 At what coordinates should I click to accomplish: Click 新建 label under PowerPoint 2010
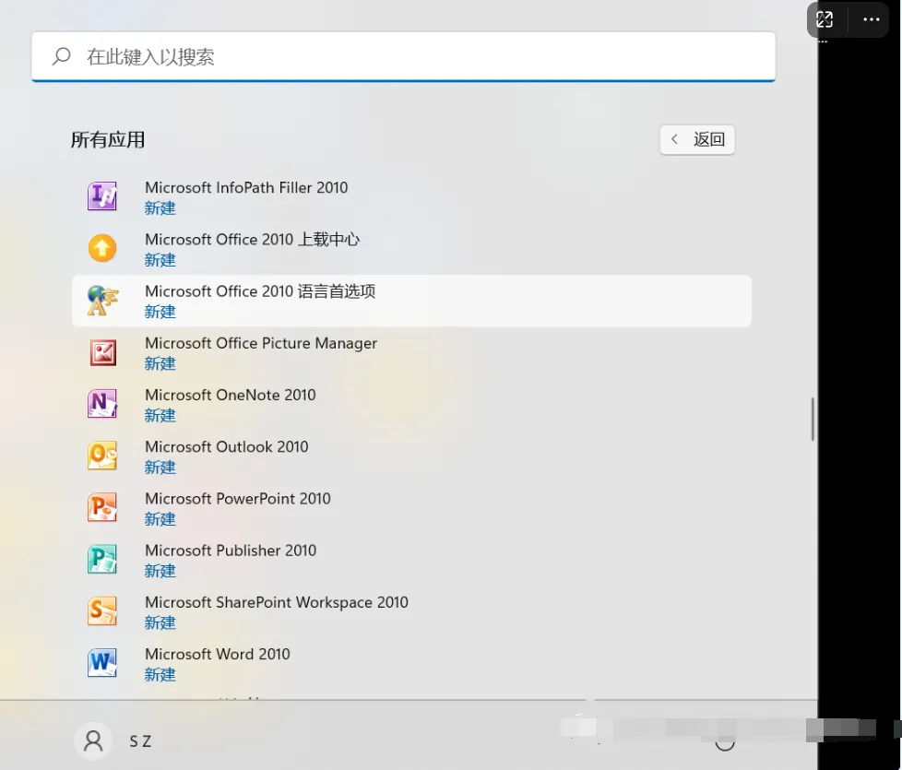coord(160,518)
